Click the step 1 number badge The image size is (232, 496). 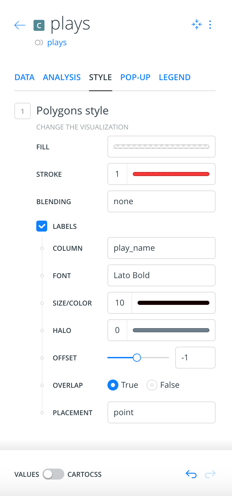pyautogui.click(x=23, y=111)
